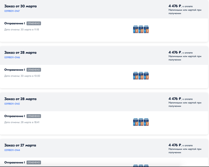Open order link 05198011-0145
The width and height of the screenshot is (209, 167).
coord(12,104)
